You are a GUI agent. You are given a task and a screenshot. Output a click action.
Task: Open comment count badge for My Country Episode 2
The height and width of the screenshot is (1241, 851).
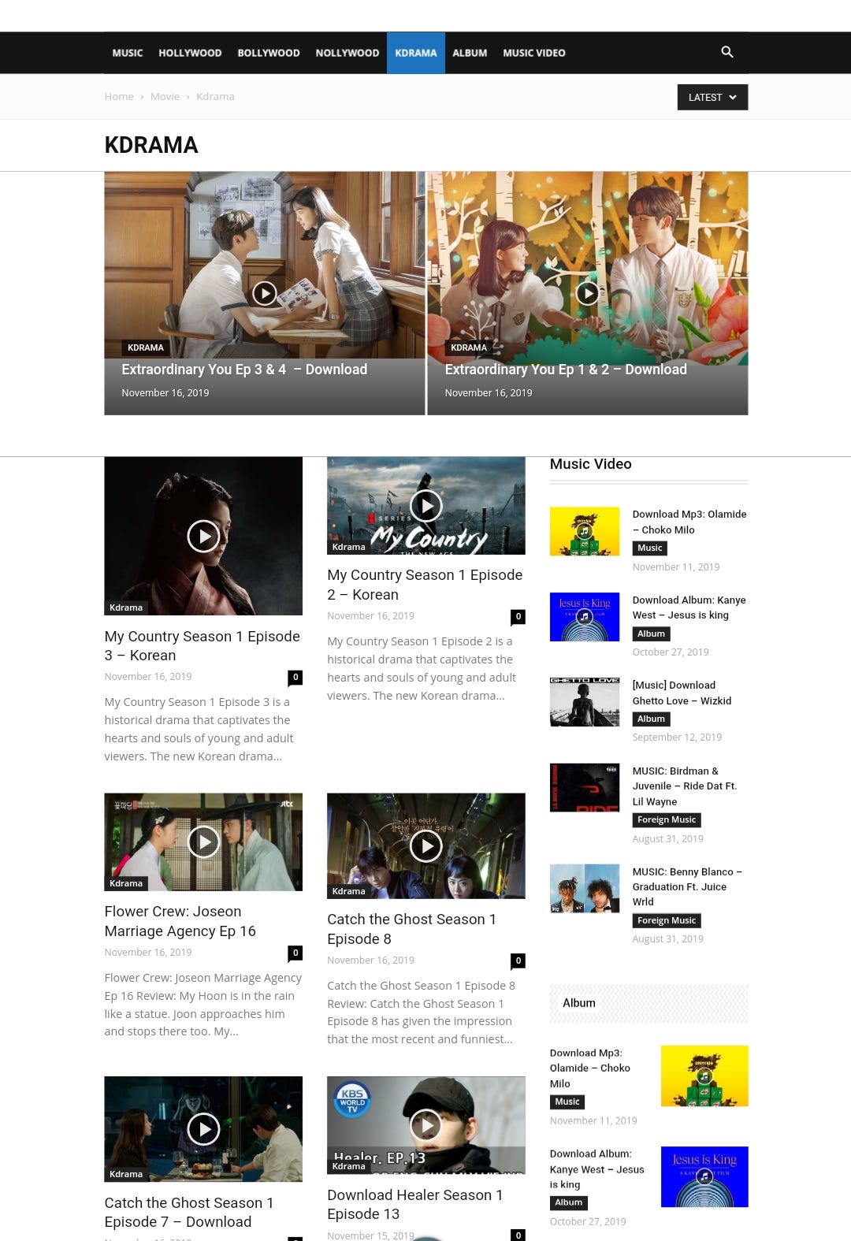[x=518, y=616]
